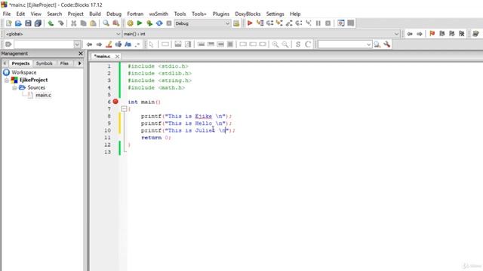This screenshot has height=271, width=483.
Task: Open the File menu
Action: (7, 14)
